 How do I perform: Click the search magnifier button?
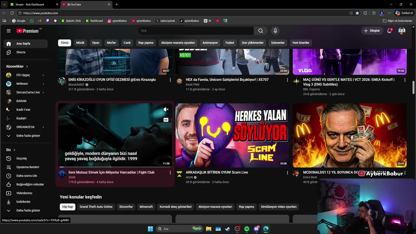pyautogui.click(x=261, y=31)
